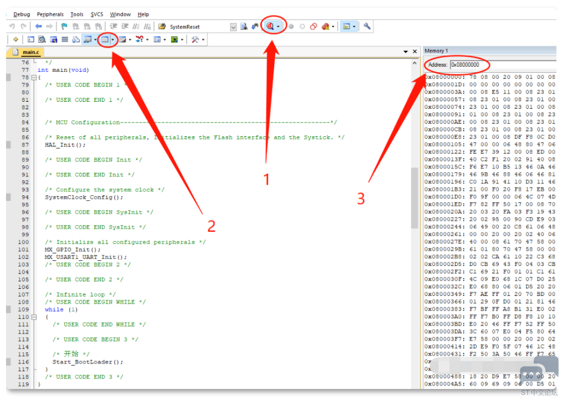
Task: Open the Memory window dropdown arrow
Action: click(x=113, y=39)
